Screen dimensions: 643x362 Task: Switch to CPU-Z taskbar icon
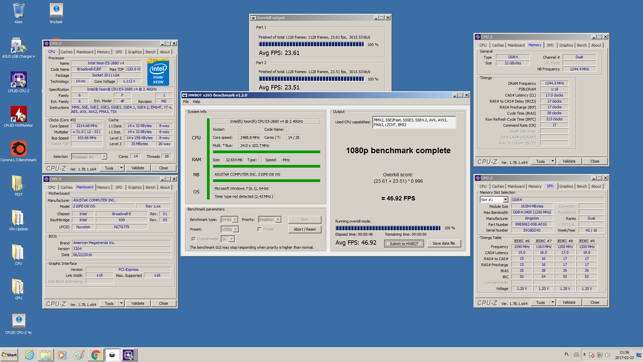pos(129,355)
